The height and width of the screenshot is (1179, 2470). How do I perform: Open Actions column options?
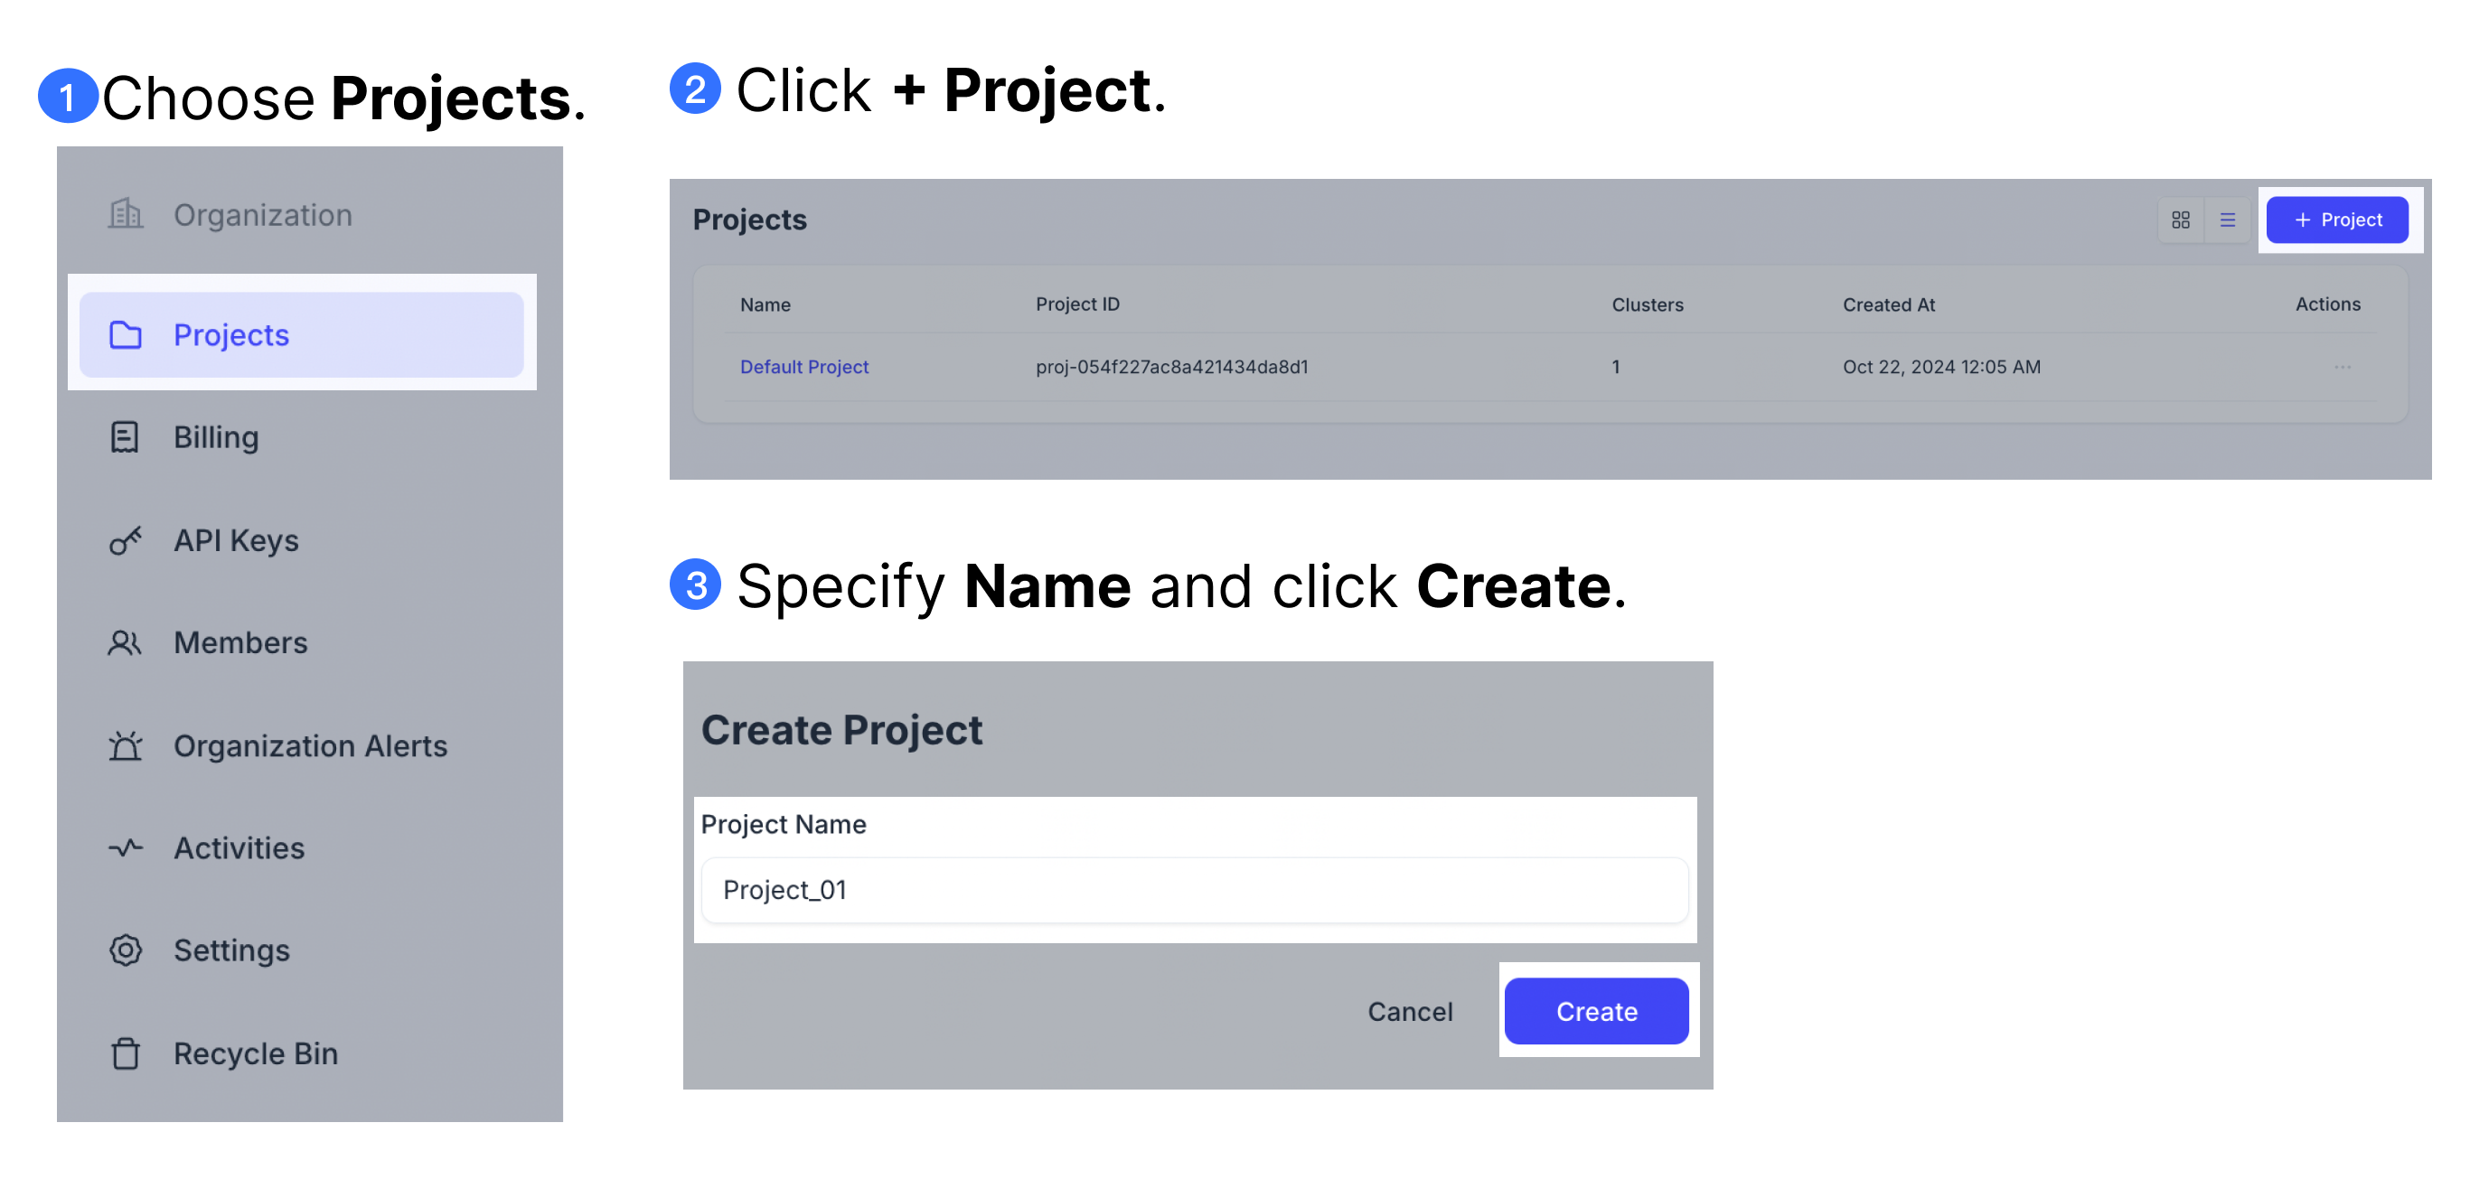[x=2328, y=304]
